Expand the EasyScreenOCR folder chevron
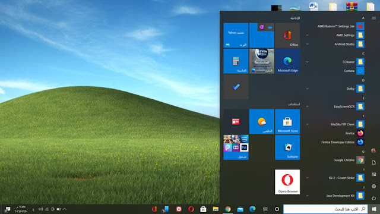Image resolution: width=380 pixels, height=214 pixels. click(x=308, y=106)
